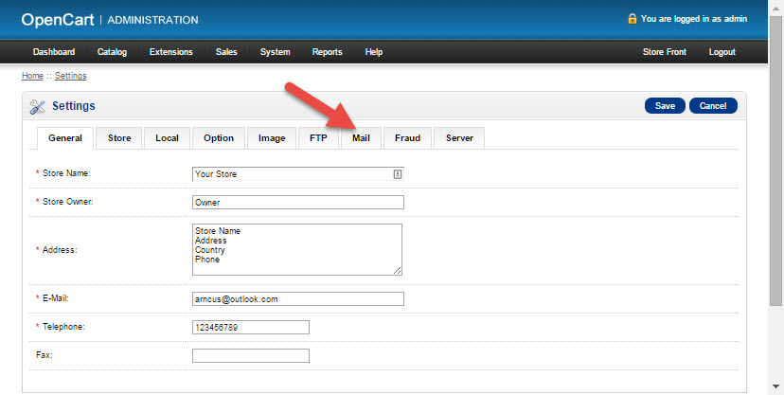
Task: Click the ADMINISTRATION header text
Action: point(152,20)
